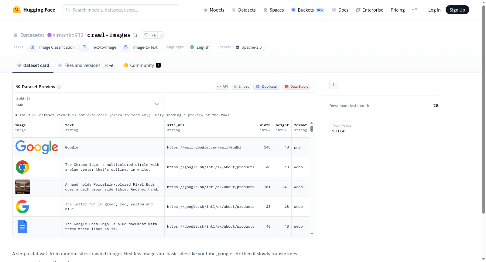Viewport: 486px width, 262px height.
Task: Click the Hugging Face logo icon
Action: (x=16, y=10)
